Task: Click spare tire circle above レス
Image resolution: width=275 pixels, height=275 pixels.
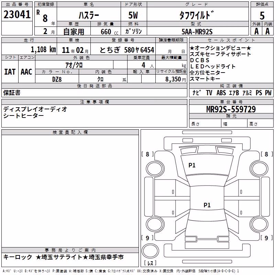Action: pyautogui.click(x=150, y=251)
